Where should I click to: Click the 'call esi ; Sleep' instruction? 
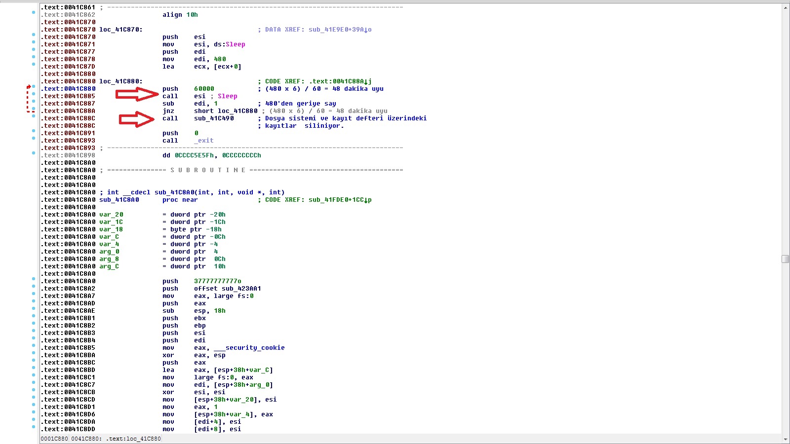pos(200,96)
